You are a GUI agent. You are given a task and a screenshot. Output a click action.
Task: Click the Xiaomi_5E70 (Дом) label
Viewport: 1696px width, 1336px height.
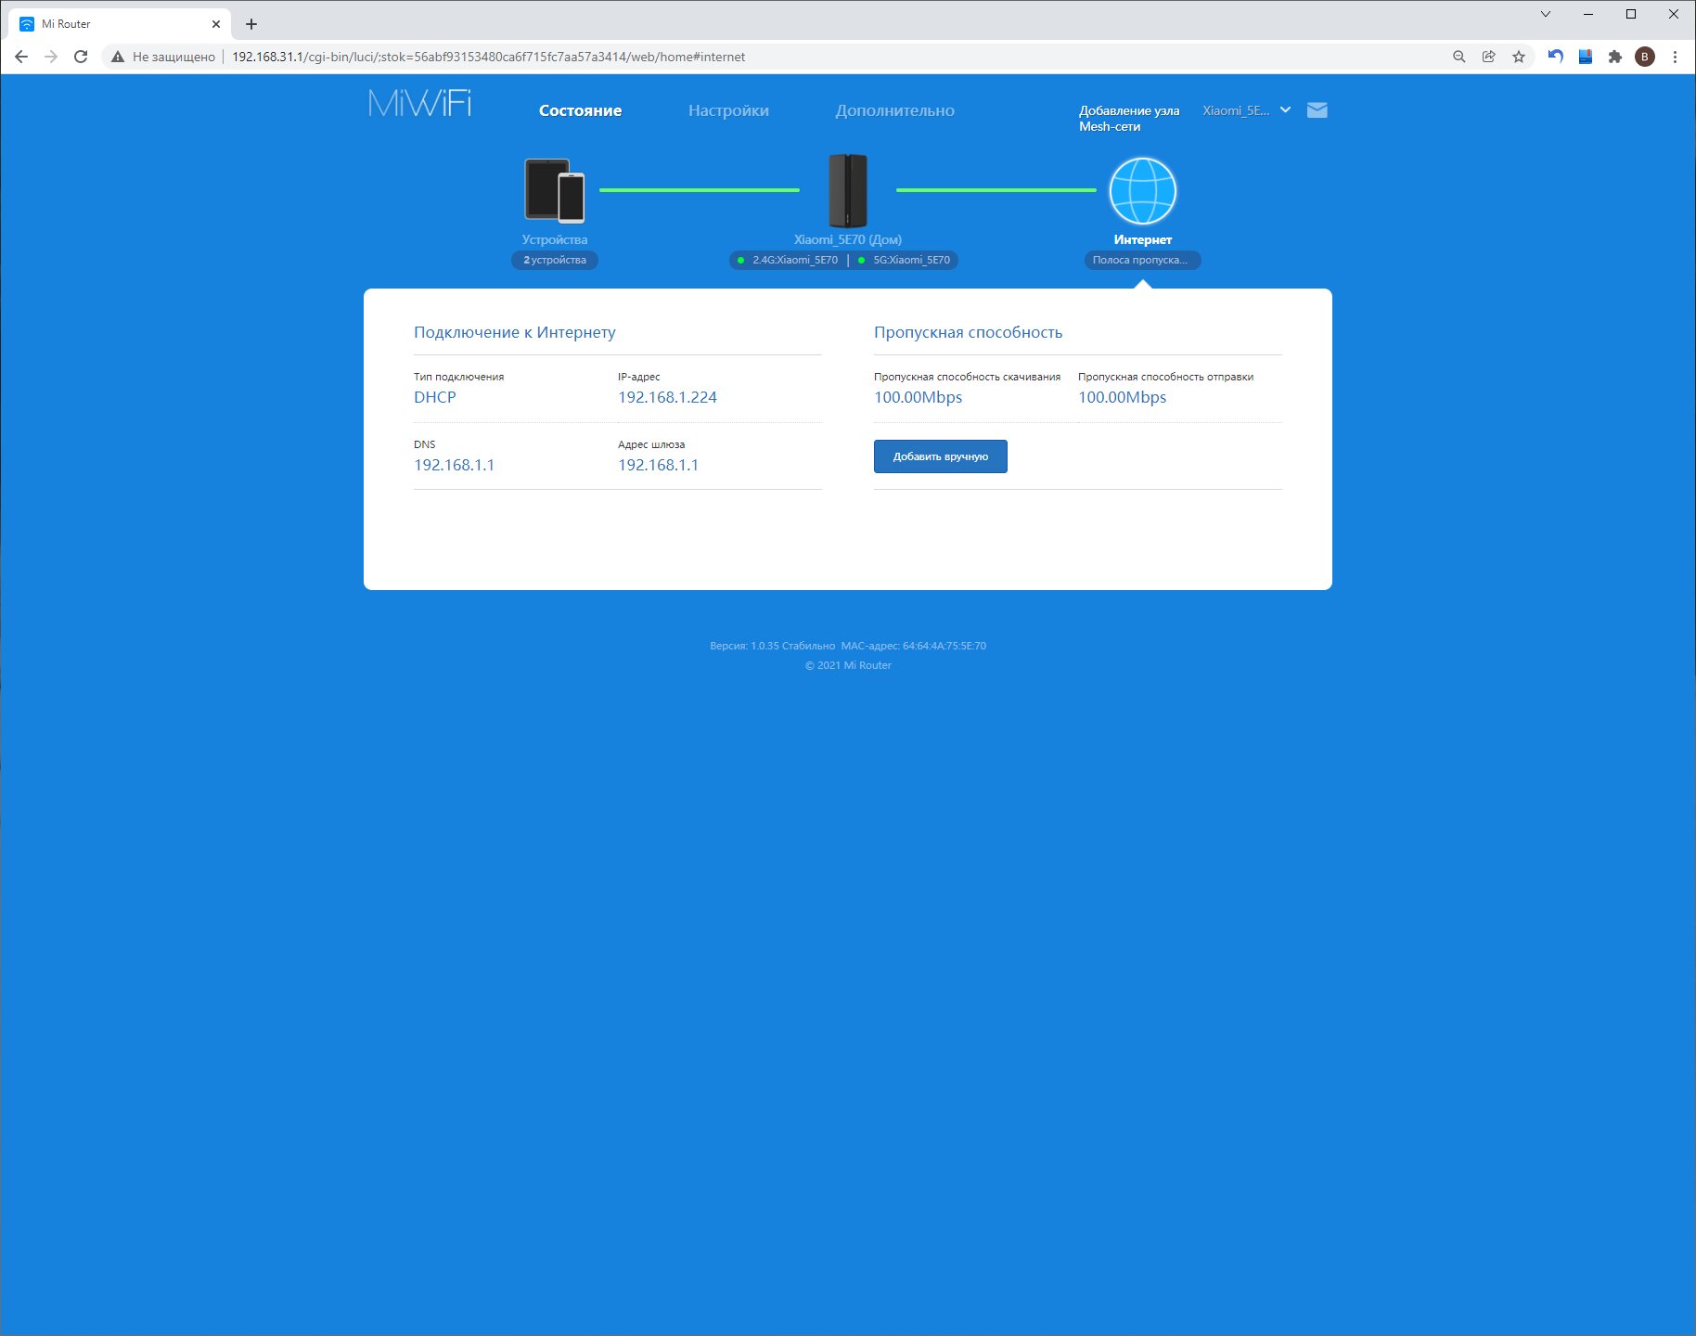pyautogui.click(x=848, y=239)
